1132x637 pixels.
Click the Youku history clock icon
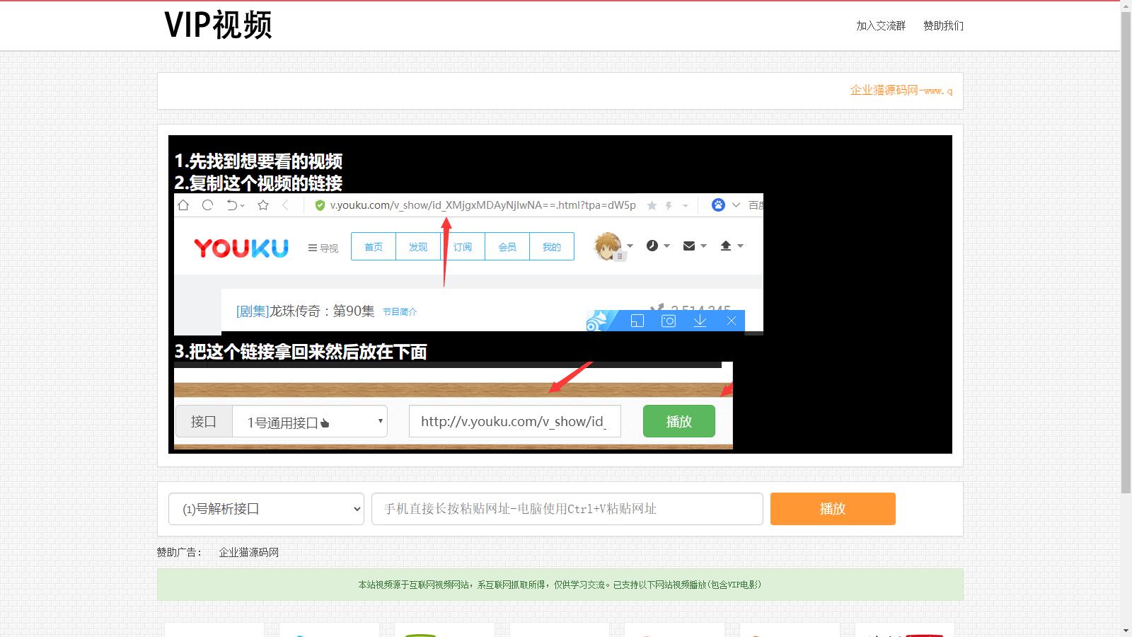tap(652, 246)
